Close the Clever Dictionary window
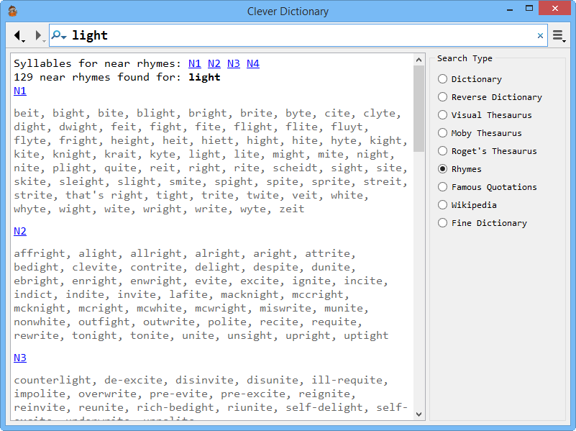This screenshot has width=576, height=431. (554, 8)
